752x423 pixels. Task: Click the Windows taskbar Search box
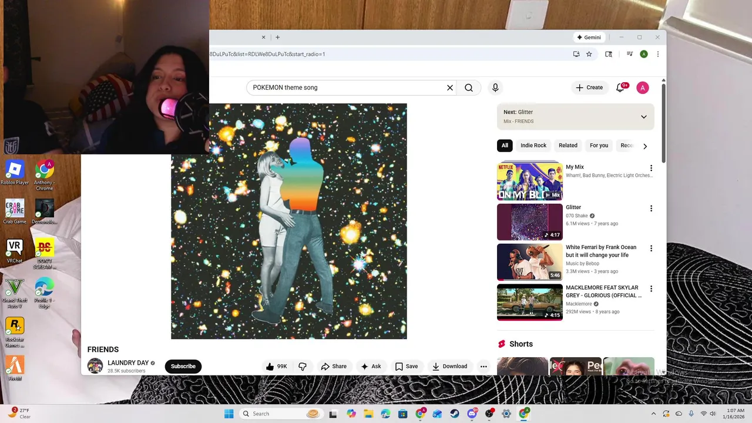click(x=281, y=414)
